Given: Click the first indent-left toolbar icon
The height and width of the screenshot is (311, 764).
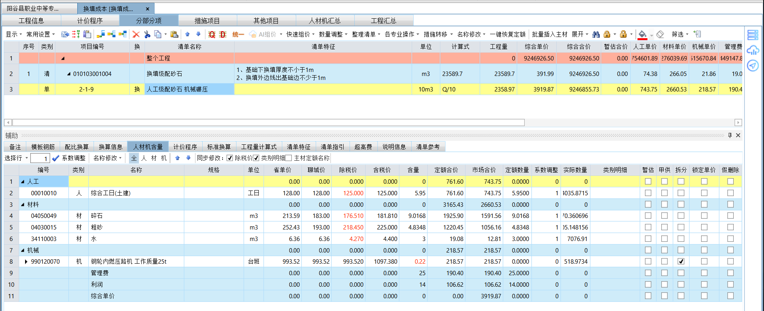Looking at the screenshot, I should click(x=65, y=35).
